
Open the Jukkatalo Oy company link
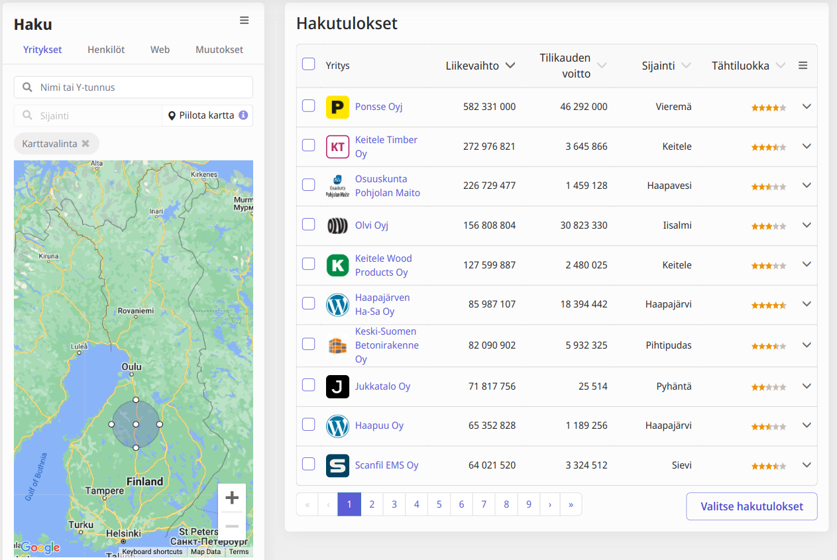(382, 386)
